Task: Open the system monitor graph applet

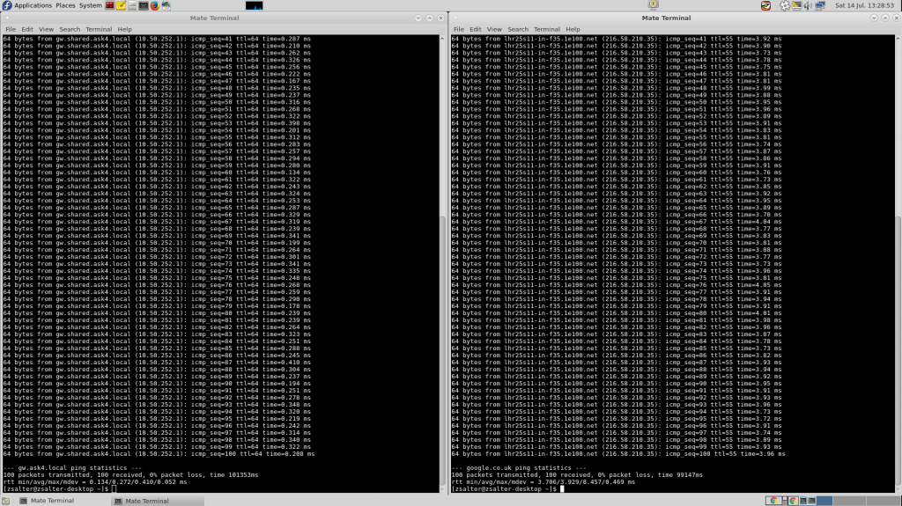Action: click(255, 5)
